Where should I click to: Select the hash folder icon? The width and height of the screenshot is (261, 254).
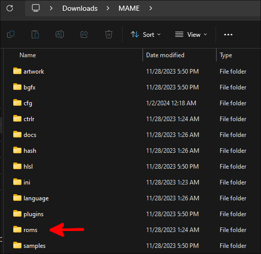pyautogui.click(x=17, y=150)
